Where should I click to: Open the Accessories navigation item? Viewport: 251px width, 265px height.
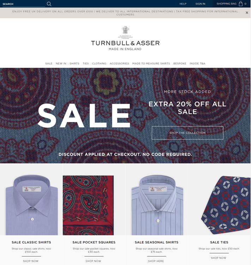[x=119, y=63]
